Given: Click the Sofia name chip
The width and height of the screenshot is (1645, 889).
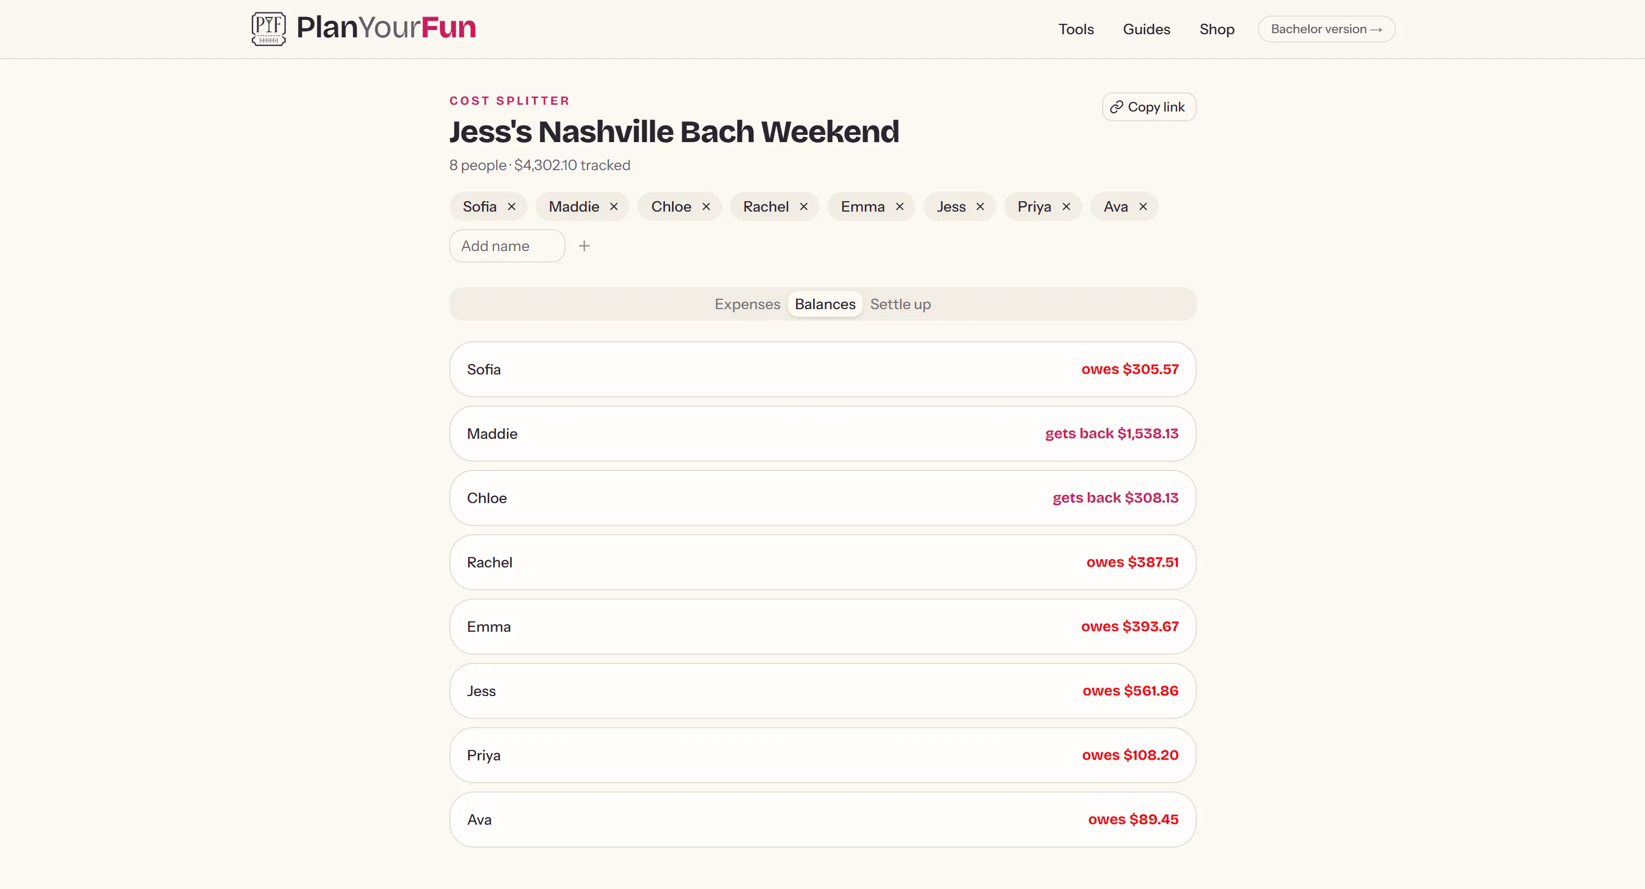Looking at the screenshot, I should [488, 207].
